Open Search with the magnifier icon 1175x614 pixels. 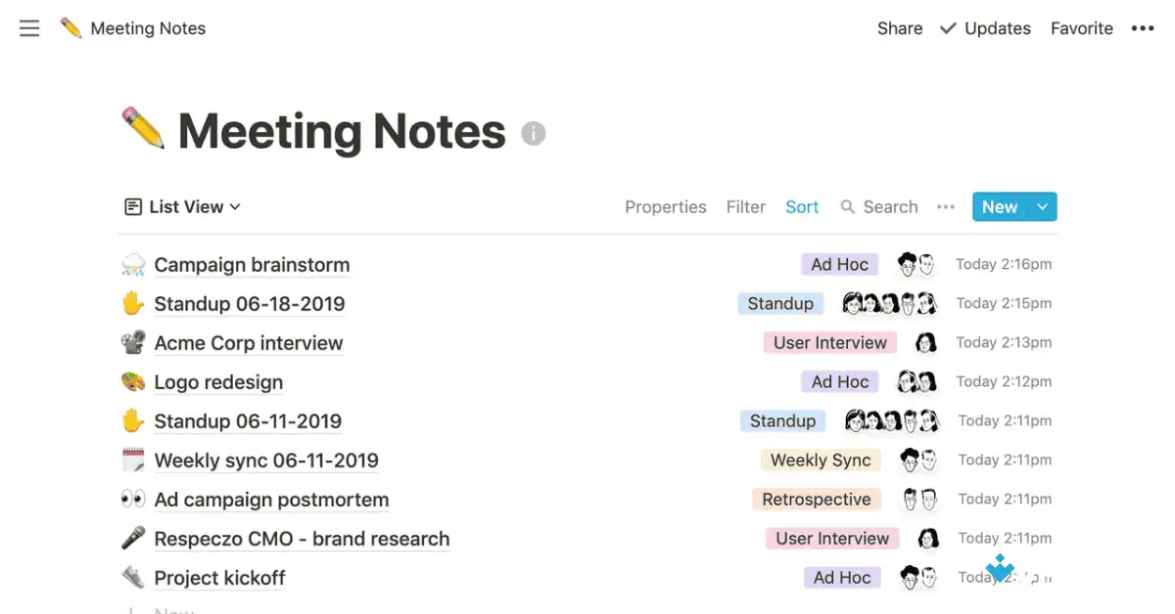pyautogui.click(x=848, y=206)
